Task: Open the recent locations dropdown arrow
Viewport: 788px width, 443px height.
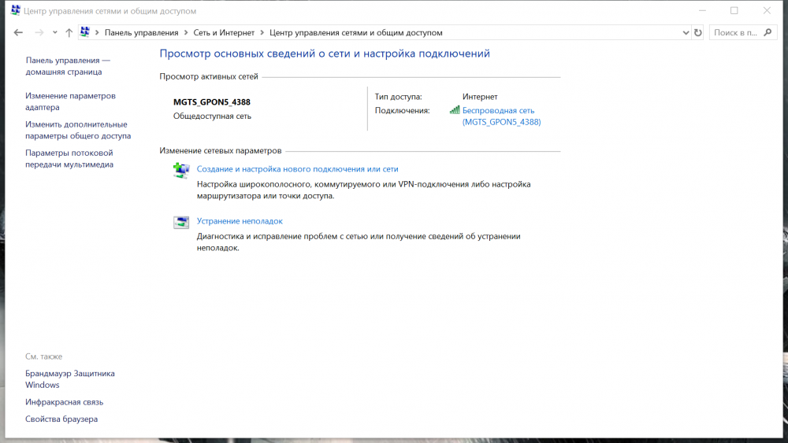Action: click(55, 32)
